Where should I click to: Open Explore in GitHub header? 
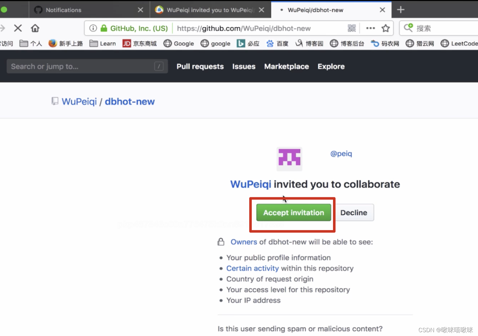331,66
